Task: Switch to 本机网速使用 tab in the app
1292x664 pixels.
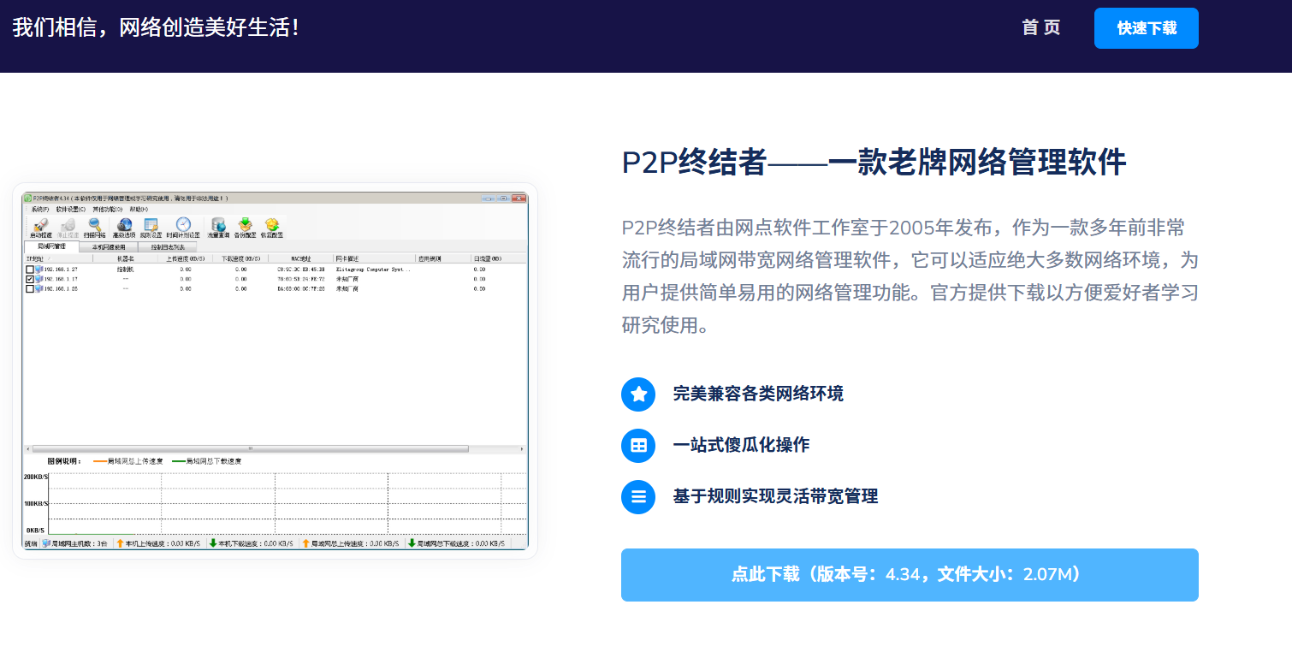Action: (109, 247)
